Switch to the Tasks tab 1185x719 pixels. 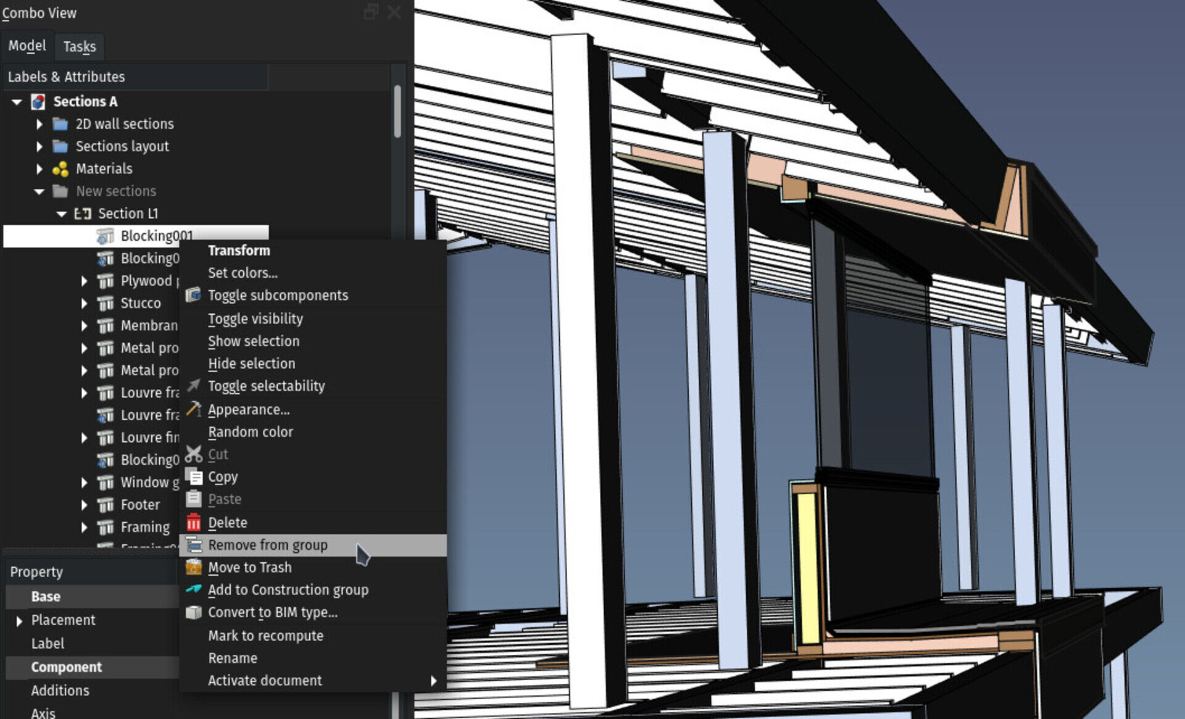pyautogui.click(x=79, y=46)
